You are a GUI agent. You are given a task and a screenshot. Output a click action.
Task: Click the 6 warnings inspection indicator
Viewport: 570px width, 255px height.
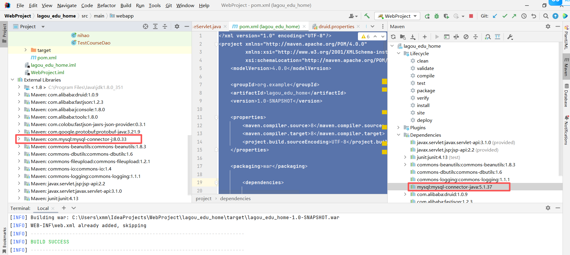pos(366,36)
